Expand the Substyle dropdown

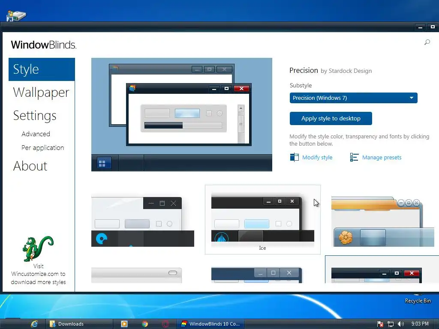353,98
